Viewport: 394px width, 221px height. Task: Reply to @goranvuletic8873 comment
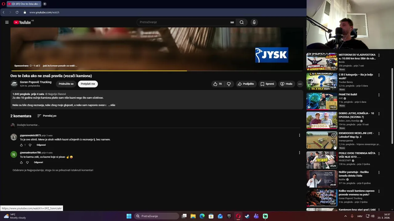(x=41, y=145)
